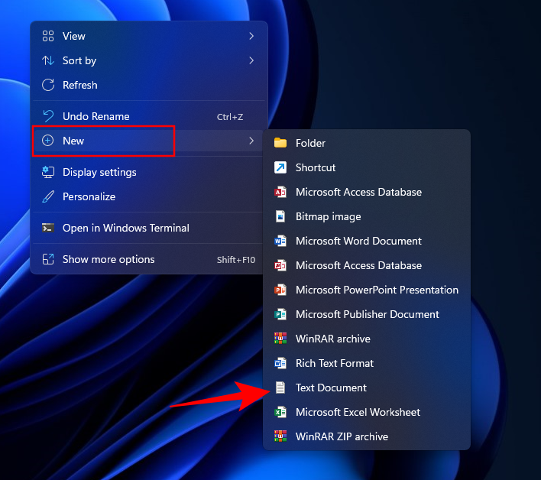
Task: Click the Shortcut arrow icon
Action: (280, 167)
